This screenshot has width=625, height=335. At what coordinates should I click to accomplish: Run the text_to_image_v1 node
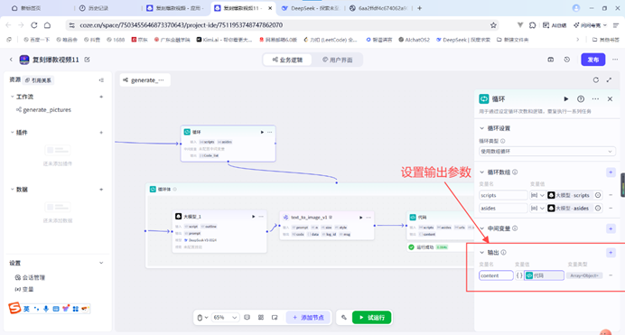click(x=360, y=218)
